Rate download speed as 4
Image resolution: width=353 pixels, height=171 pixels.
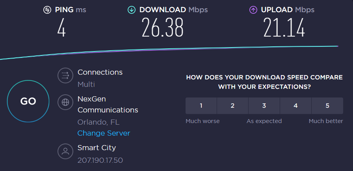click(x=295, y=106)
